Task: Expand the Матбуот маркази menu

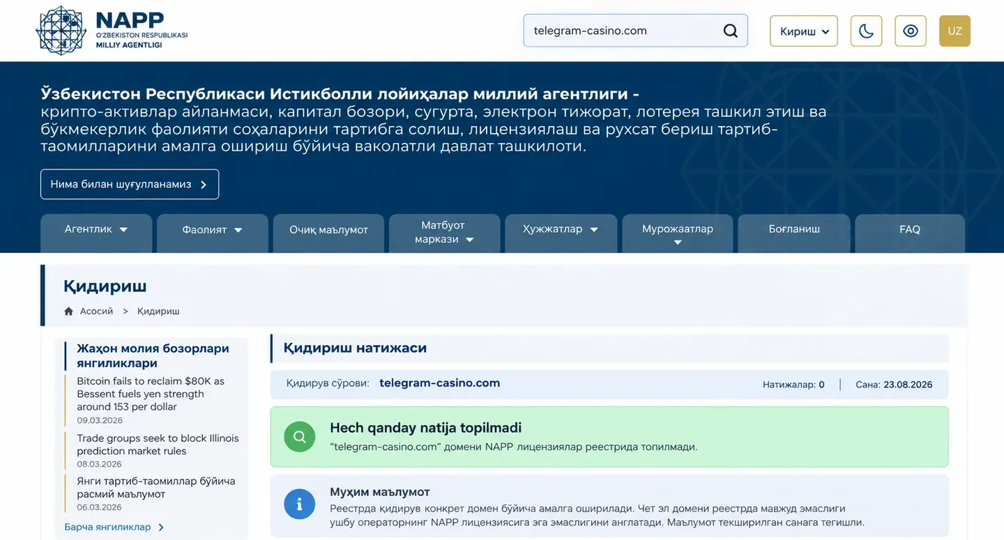Action: 444,232
